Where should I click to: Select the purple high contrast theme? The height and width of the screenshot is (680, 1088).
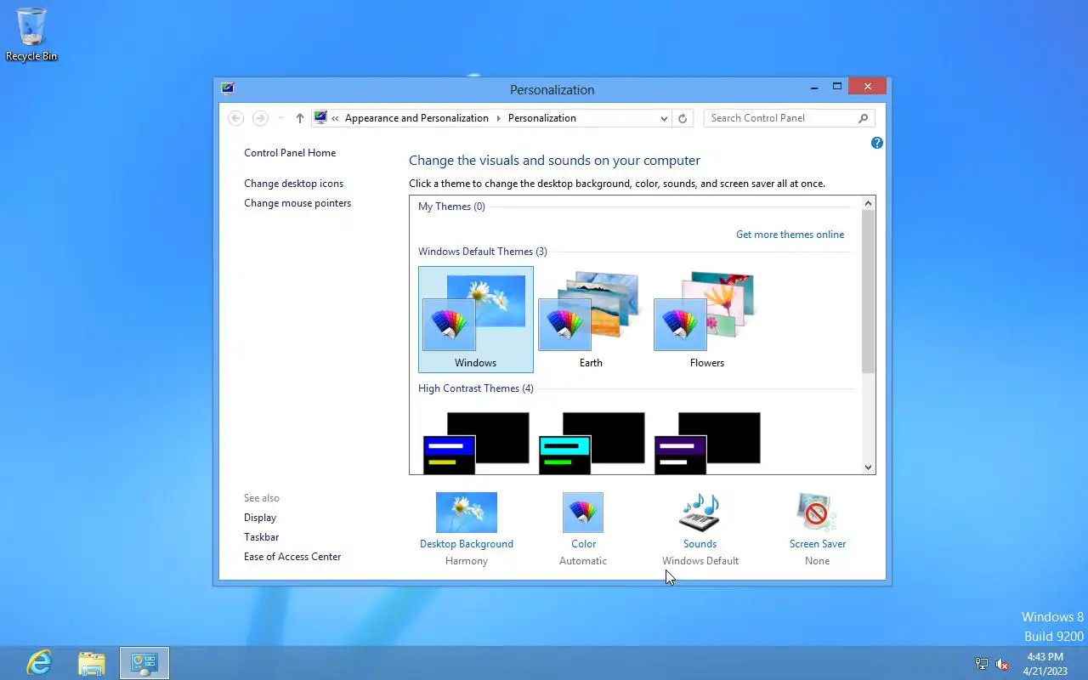707,442
